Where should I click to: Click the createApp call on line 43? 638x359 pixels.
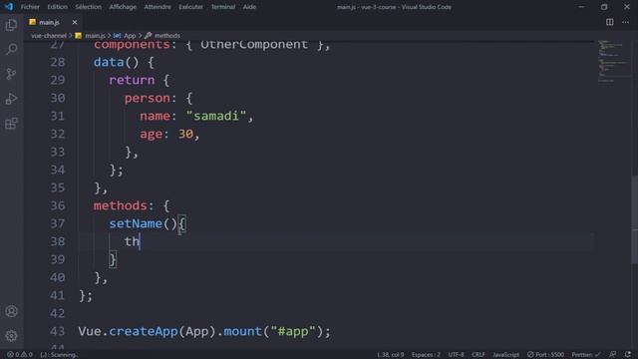pos(144,331)
